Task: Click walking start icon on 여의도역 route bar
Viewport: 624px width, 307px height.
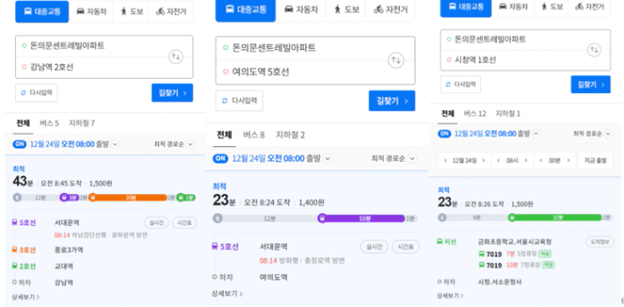Action: (x=217, y=218)
